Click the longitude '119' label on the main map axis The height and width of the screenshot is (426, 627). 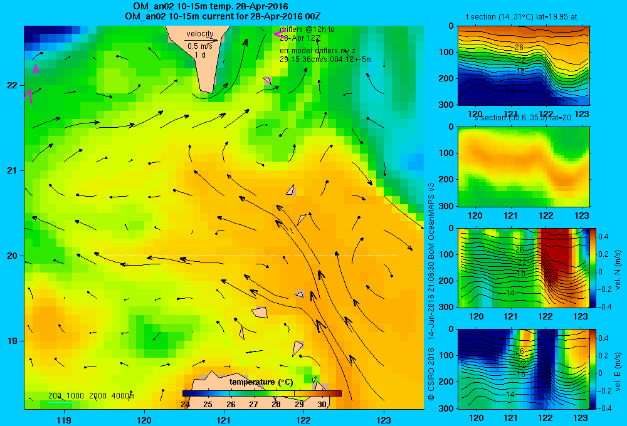click(65, 420)
